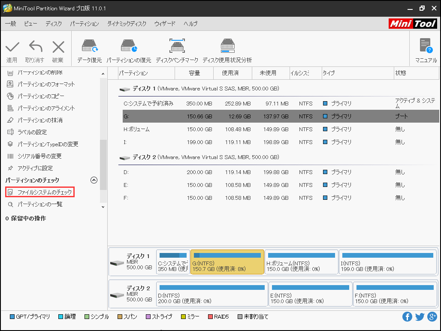441x331 pixels.
Task: Sort by 容量 column header
Action: tap(194, 73)
